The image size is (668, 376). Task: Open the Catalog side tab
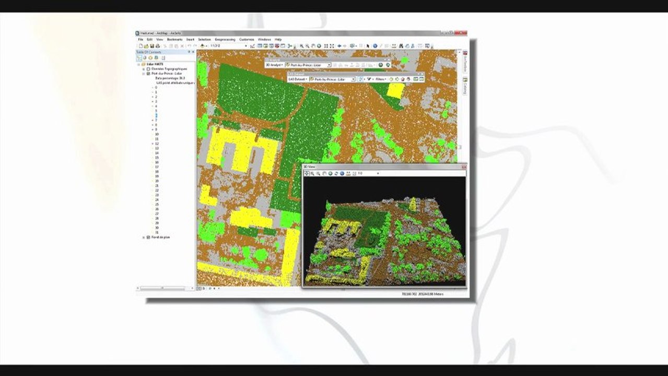[x=465, y=86]
